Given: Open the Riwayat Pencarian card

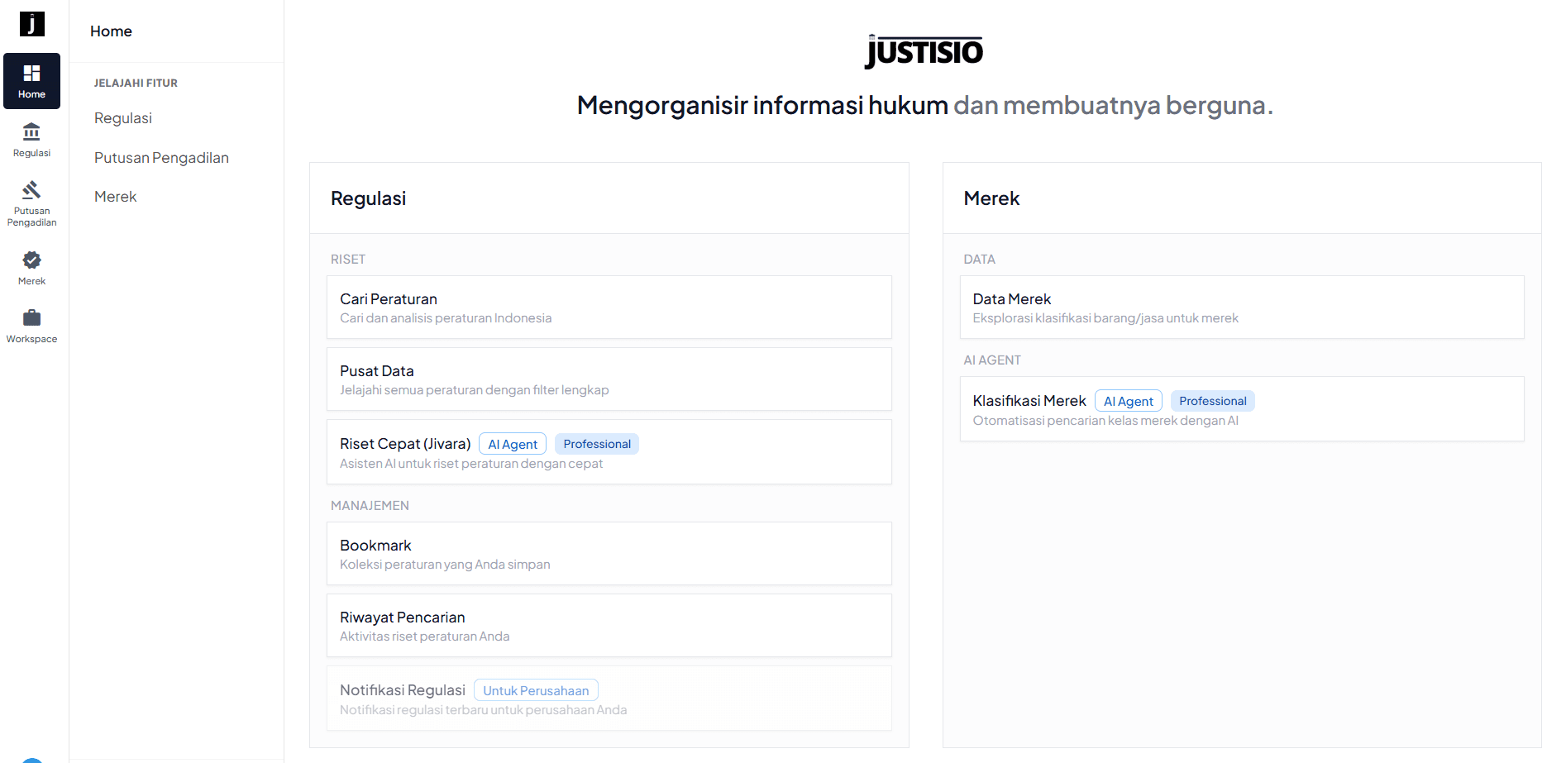Looking at the screenshot, I should (x=609, y=625).
